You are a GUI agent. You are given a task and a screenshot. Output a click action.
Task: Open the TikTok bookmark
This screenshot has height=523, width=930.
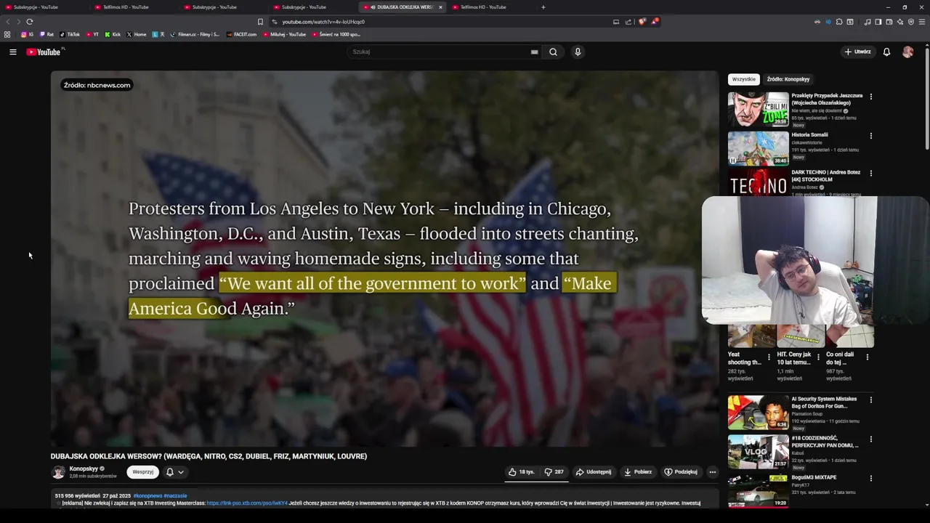pos(70,34)
